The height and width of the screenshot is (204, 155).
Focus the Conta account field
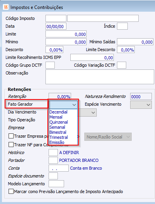pyautogui.click(x=59, y=168)
